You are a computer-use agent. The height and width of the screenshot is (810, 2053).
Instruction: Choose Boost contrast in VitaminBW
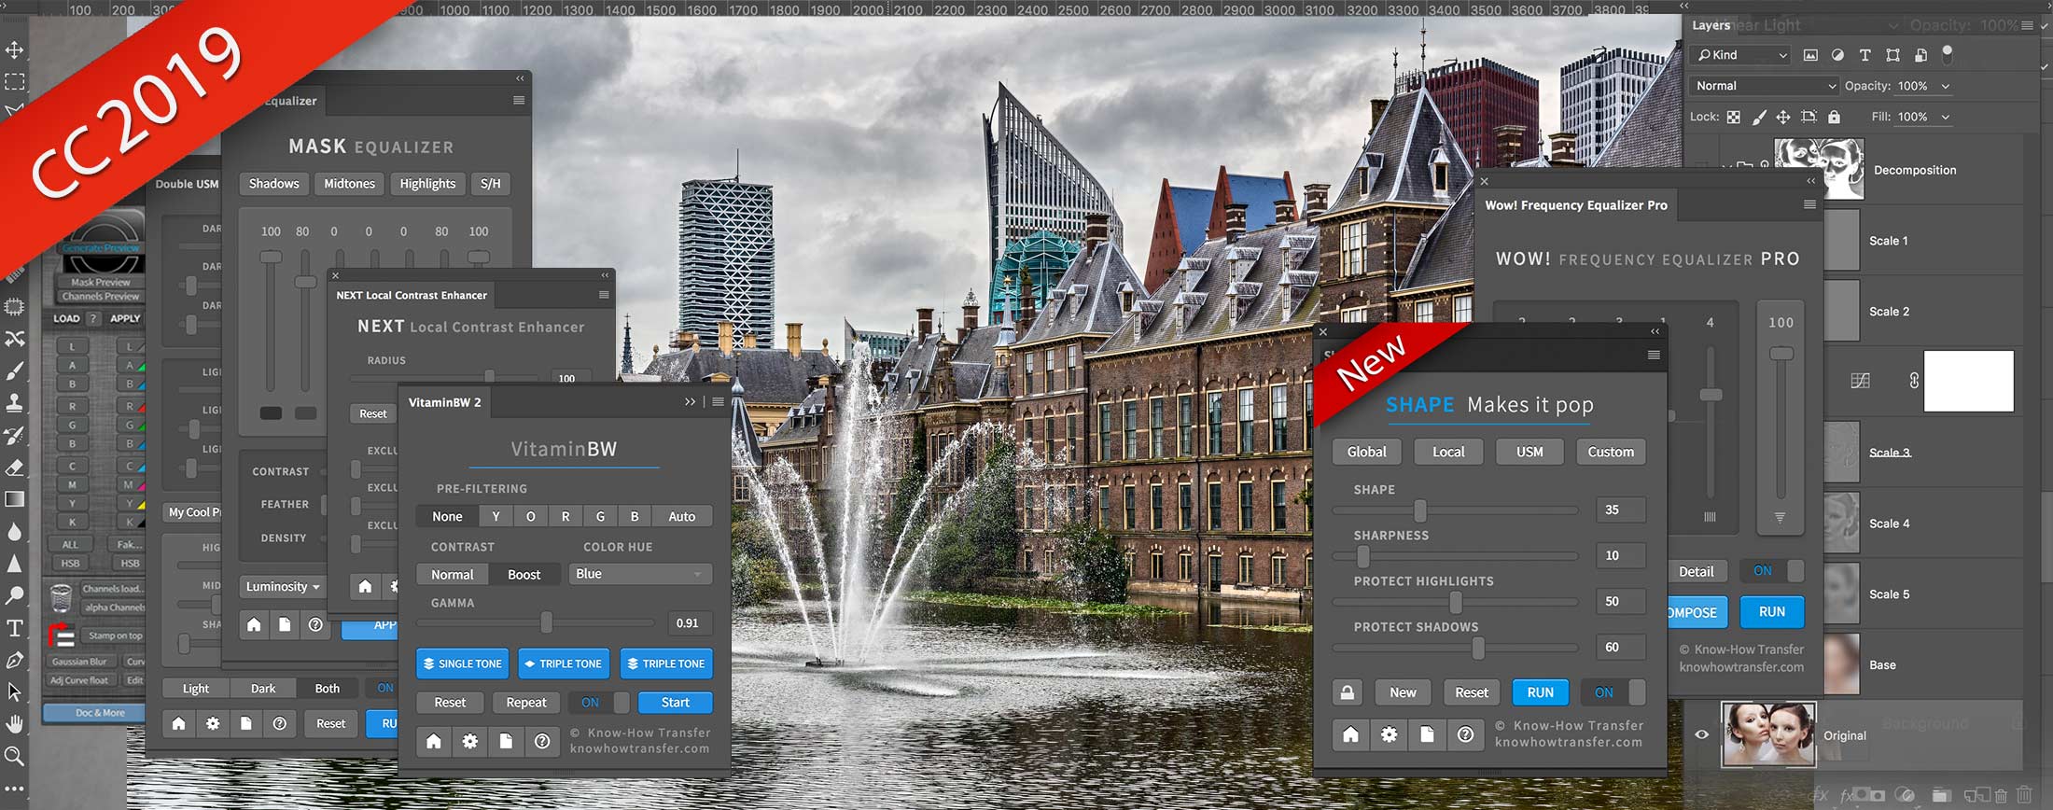pyautogui.click(x=524, y=575)
